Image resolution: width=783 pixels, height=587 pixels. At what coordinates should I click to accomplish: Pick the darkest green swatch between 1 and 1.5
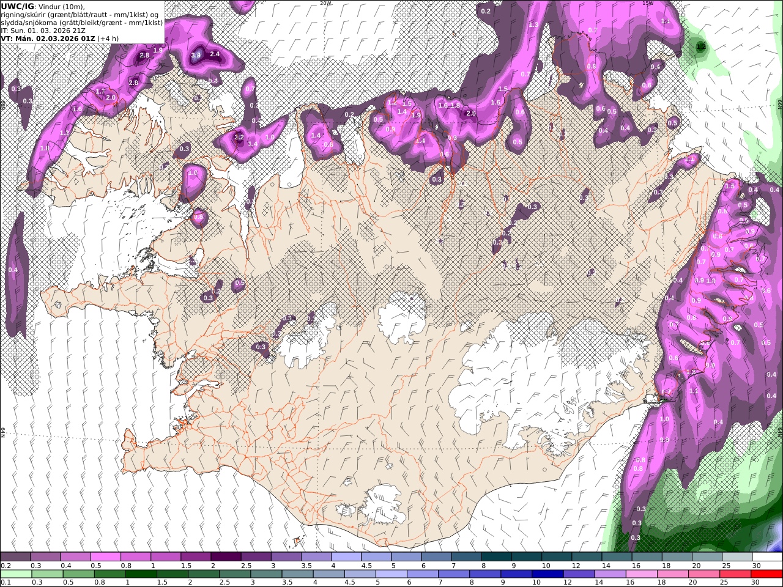tap(141, 574)
